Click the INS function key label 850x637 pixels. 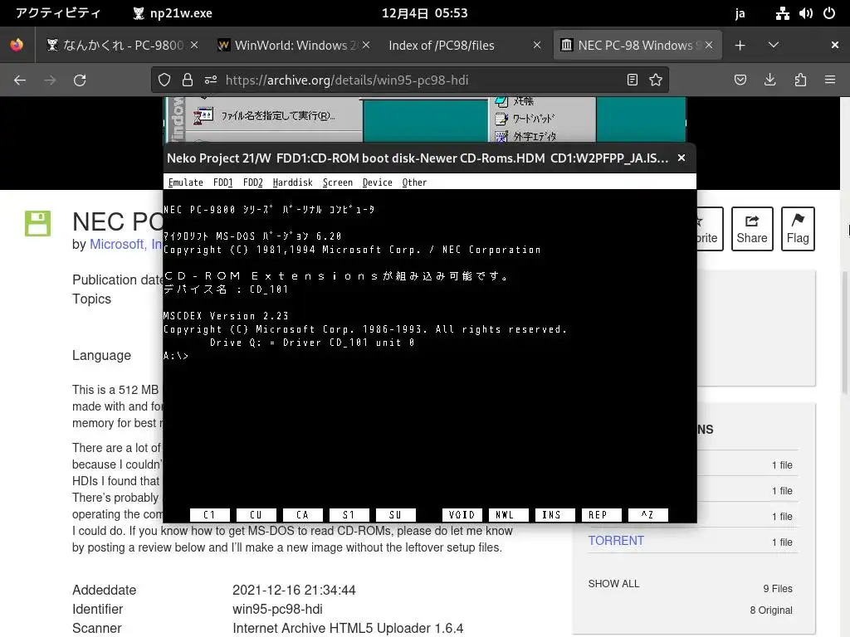pyautogui.click(x=554, y=514)
